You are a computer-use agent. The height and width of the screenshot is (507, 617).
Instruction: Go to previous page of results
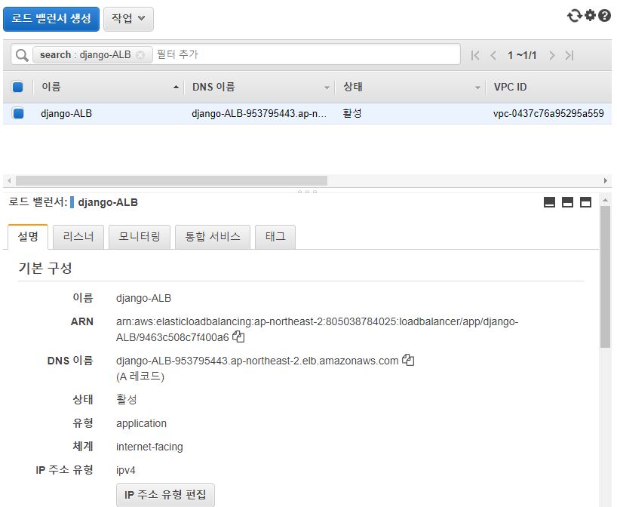pos(493,56)
